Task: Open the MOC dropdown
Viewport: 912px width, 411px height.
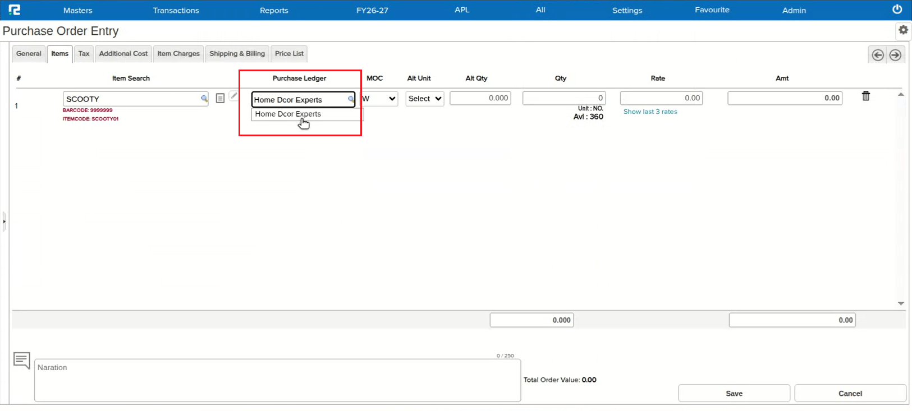Action: pyautogui.click(x=379, y=99)
